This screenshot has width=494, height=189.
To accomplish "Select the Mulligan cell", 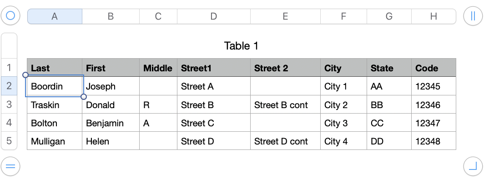I will 55,141.
